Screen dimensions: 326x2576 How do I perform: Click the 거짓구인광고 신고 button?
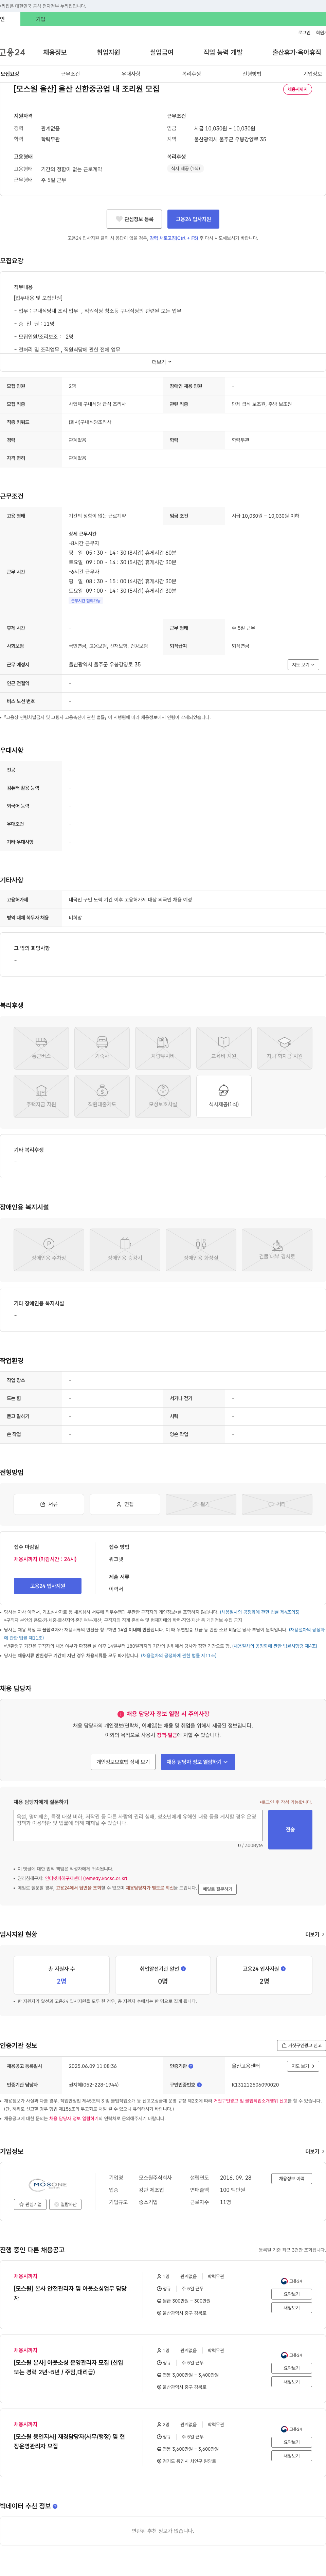click(x=302, y=2045)
